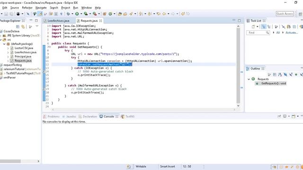Click the Quick Access search box

point(285,14)
